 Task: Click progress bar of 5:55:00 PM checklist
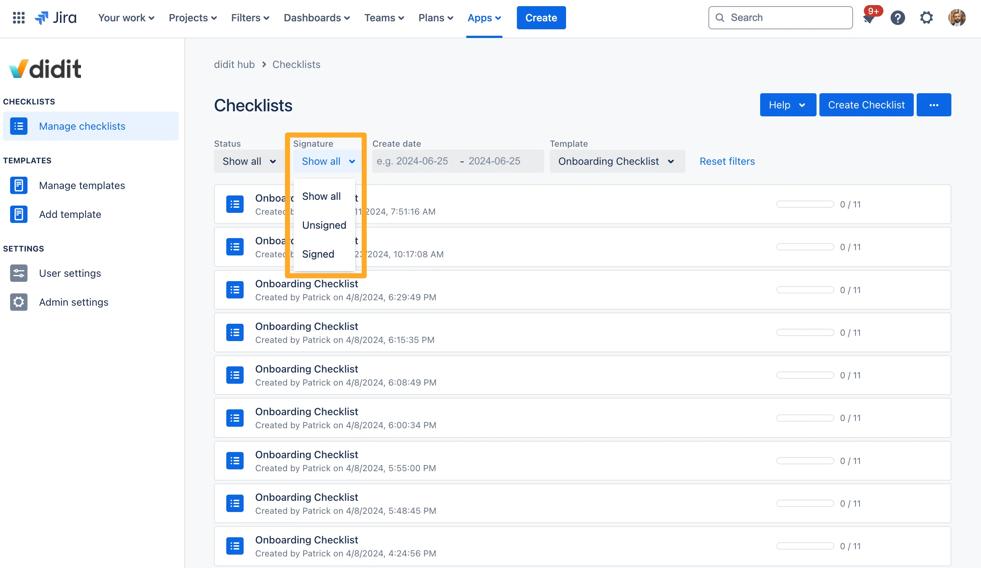point(805,461)
